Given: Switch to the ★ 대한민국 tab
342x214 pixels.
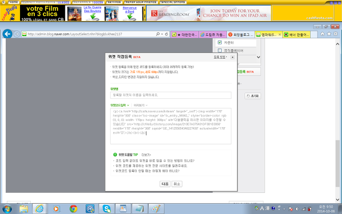Looking at the screenshot, I should [185, 34].
